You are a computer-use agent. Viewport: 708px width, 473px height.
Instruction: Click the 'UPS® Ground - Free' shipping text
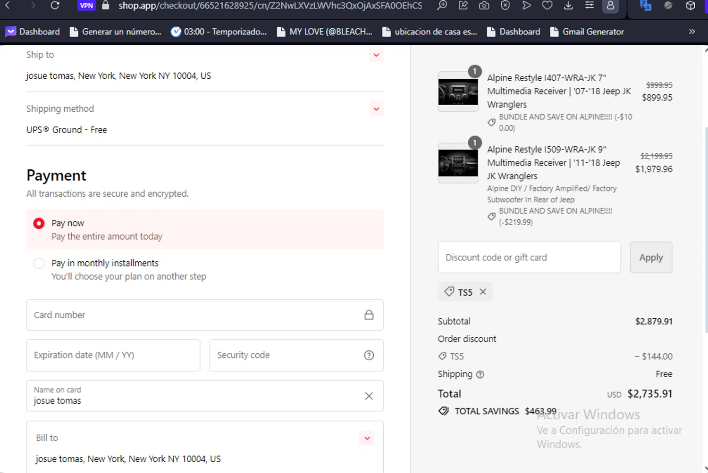[67, 130]
